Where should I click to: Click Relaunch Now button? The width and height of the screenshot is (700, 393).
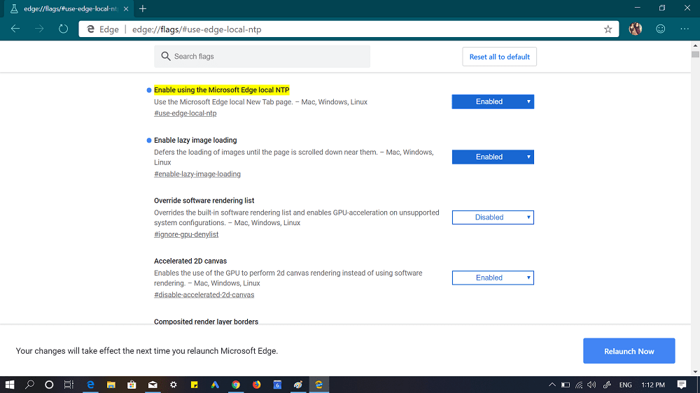[x=629, y=351]
